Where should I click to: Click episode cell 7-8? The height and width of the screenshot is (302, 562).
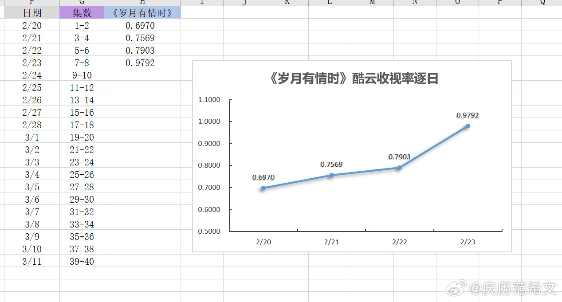(x=82, y=63)
